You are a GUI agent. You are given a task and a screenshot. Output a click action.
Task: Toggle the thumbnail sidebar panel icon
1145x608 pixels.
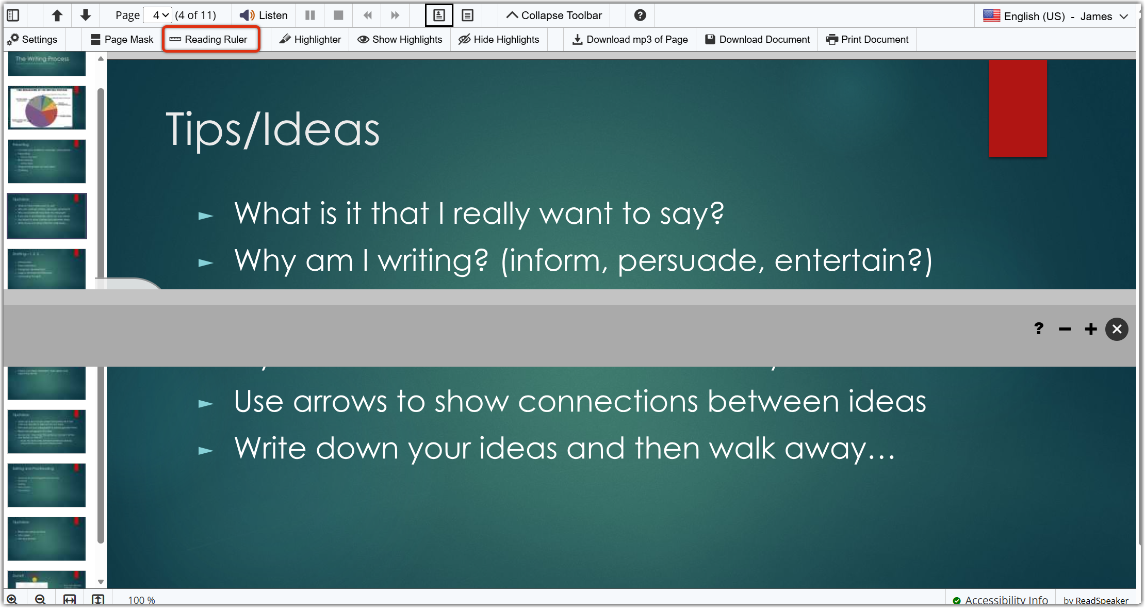coord(13,15)
